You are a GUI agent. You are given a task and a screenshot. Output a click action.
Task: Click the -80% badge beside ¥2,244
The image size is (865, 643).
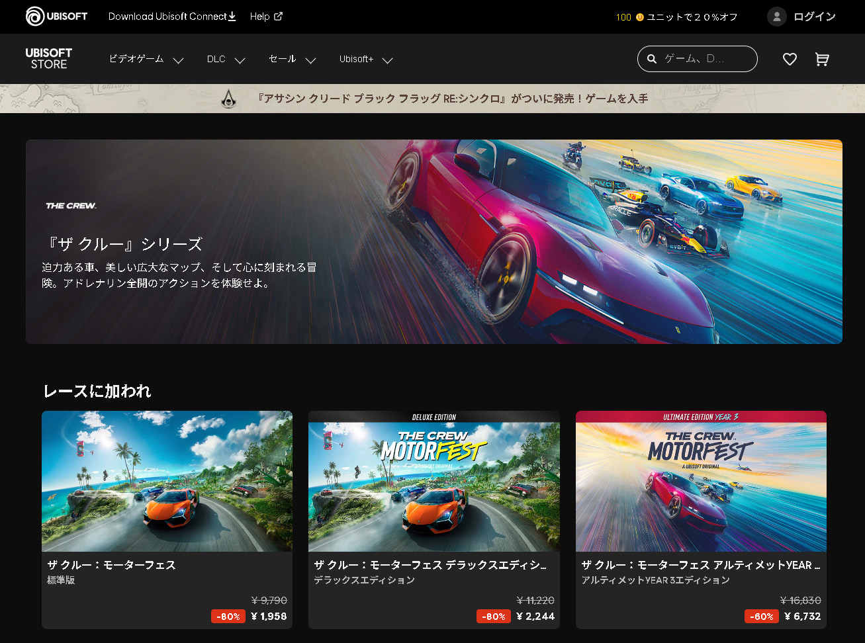tap(494, 617)
